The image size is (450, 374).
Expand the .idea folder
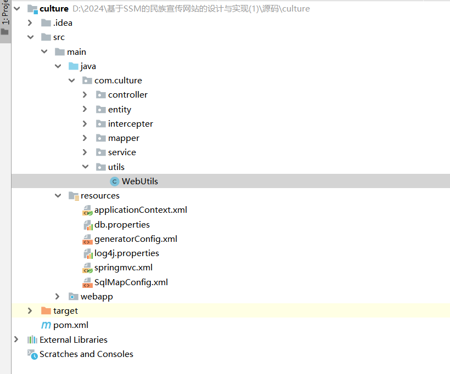click(30, 23)
